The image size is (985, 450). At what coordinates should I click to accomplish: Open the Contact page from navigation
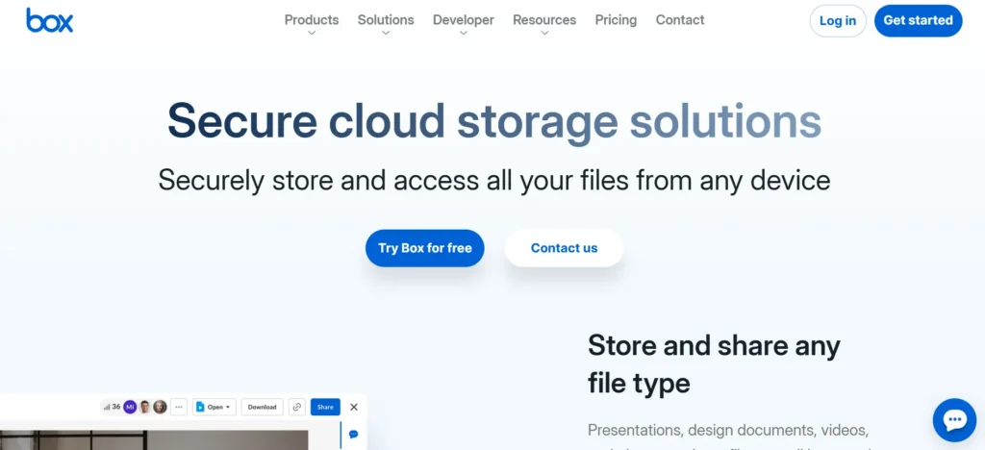680,20
